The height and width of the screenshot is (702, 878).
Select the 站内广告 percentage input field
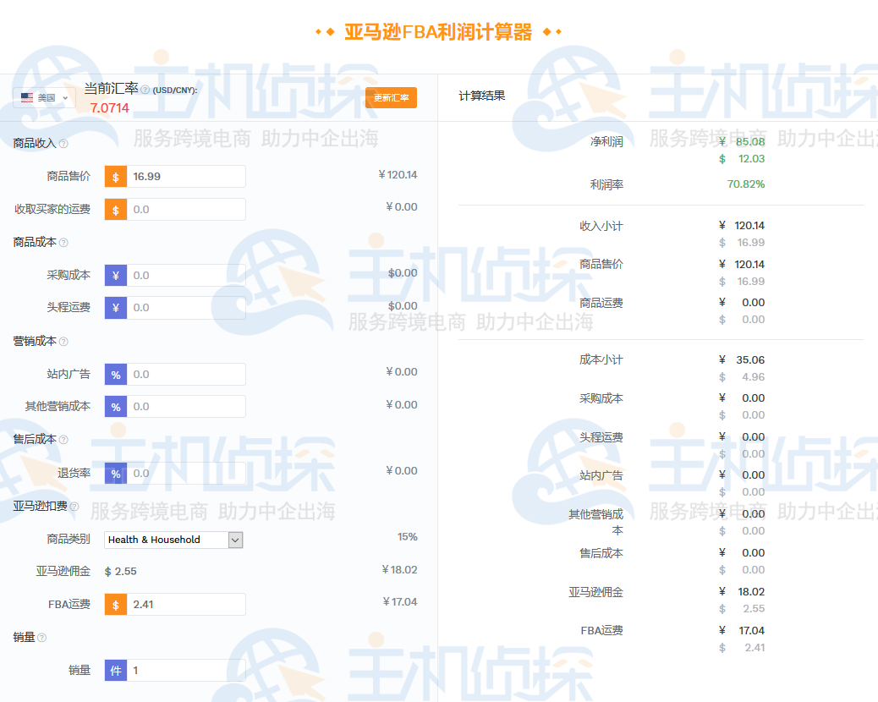click(186, 374)
